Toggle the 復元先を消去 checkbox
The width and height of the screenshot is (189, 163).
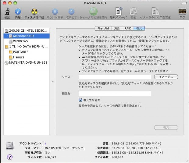point(80,100)
